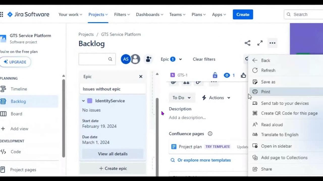
Task: Click the UPGRADE button
Action: pos(15,62)
